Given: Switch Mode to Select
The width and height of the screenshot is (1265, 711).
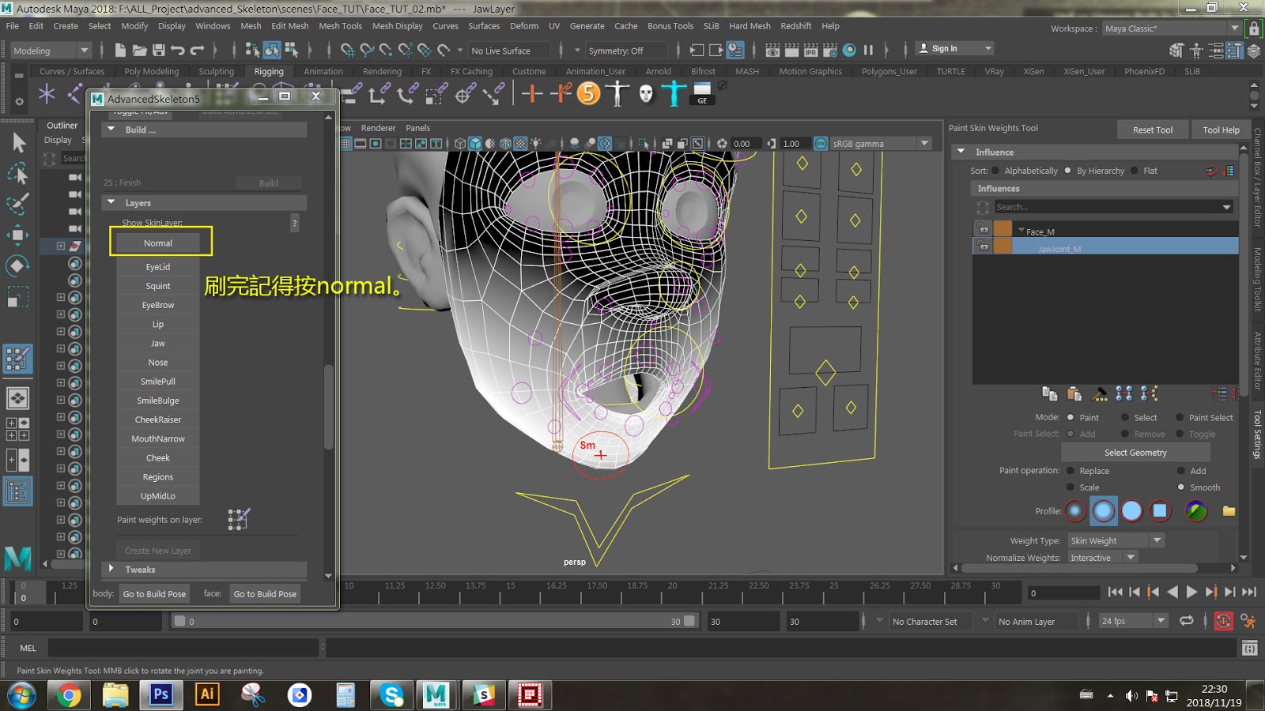Looking at the screenshot, I should pyautogui.click(x=1126, y=417).
